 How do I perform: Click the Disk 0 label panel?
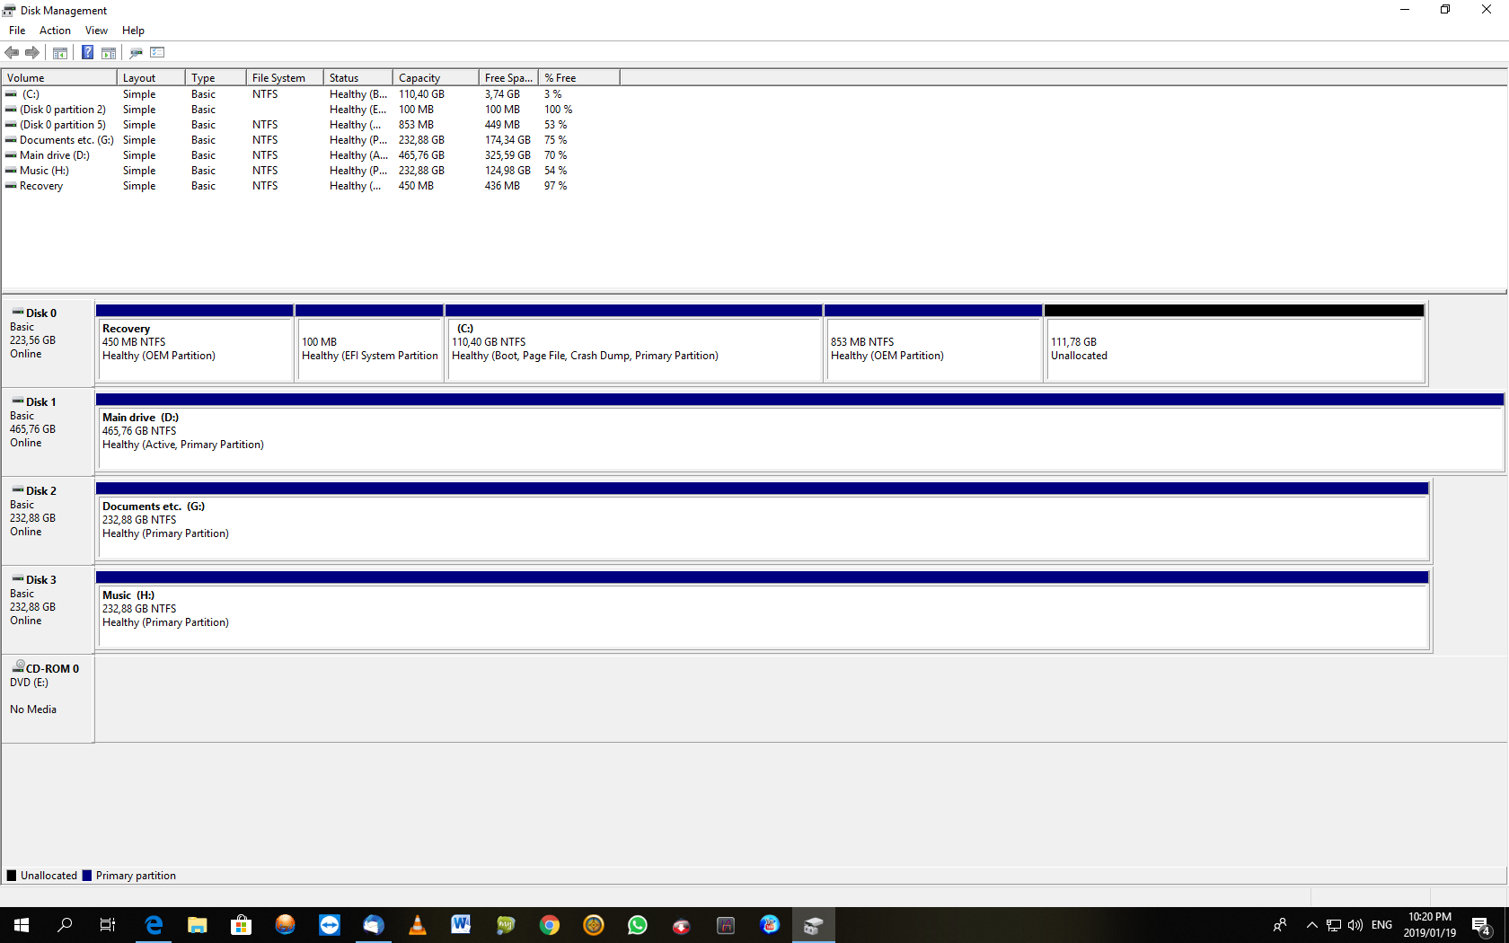click(48, 343)
